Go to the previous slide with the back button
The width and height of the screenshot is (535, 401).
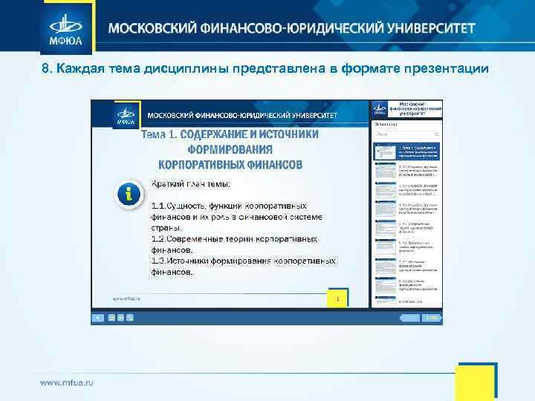pyautogui.click(x=410, y=318)
